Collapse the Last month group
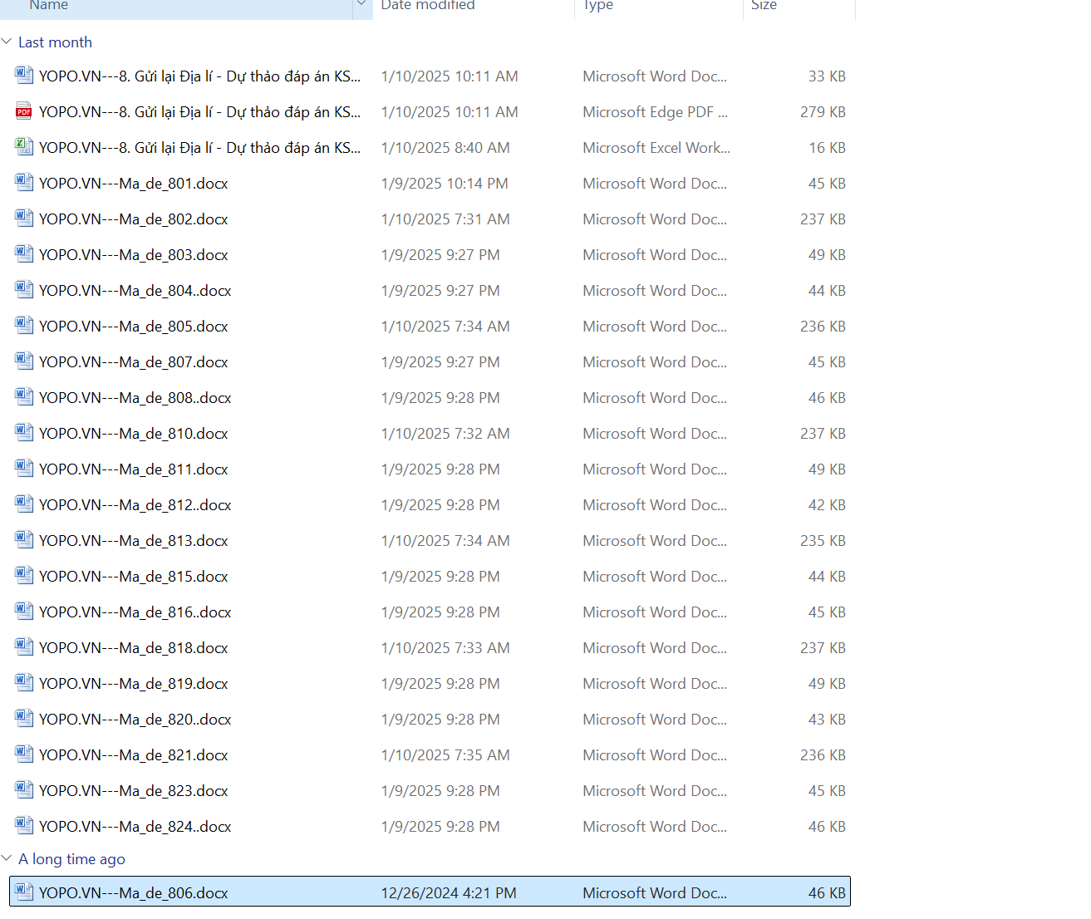The image size is (1091, 919). tap(7, 42)
